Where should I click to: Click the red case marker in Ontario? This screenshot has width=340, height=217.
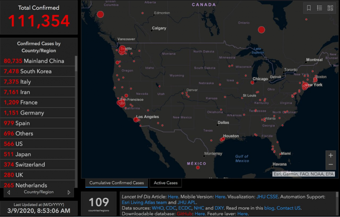tap(261, 30)
